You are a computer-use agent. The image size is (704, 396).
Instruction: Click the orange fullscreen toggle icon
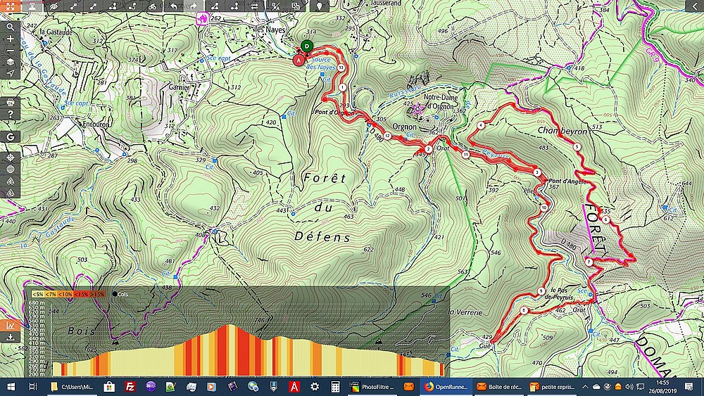click(x=11, y=6)
